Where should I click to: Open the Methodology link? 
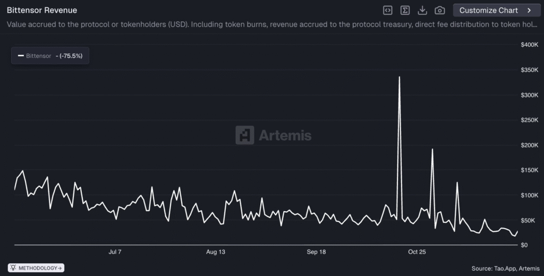pyautogui.click(x=39, y=268)
